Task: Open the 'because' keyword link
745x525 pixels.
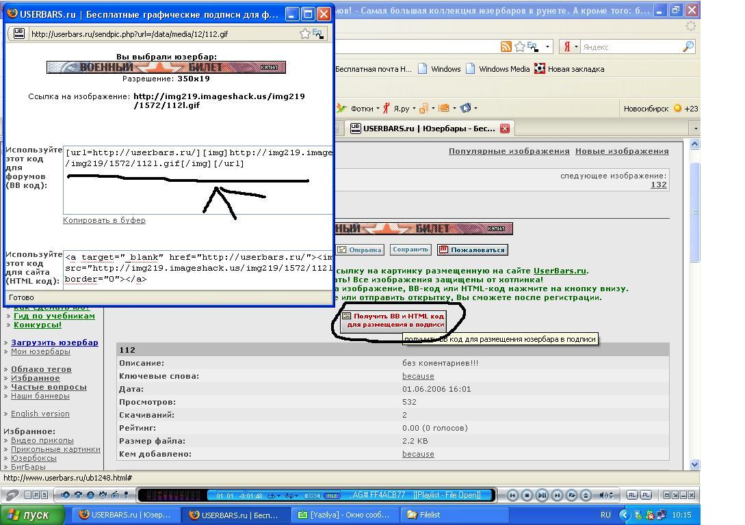Action: pyautogui.click(x=418, y=376)
